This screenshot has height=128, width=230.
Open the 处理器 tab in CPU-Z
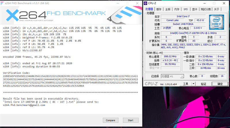pyautogui.click(x=149, y=9)
